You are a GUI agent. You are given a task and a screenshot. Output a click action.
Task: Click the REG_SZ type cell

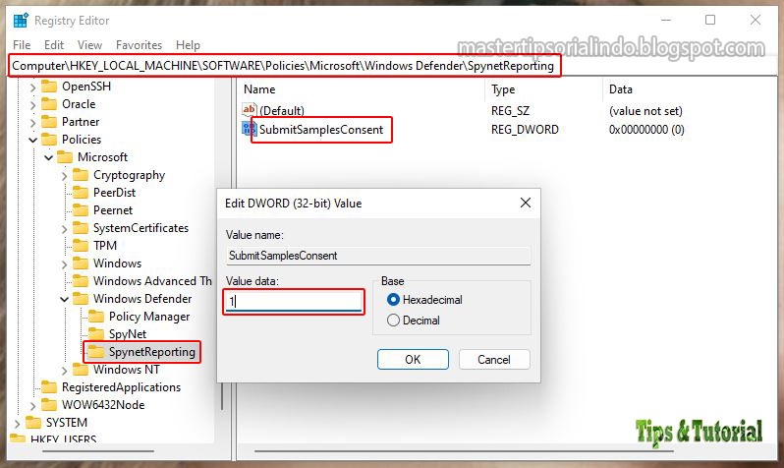[x=510, y=111]
